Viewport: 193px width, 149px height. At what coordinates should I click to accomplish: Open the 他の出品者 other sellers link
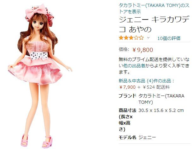[x=134, y=66]
